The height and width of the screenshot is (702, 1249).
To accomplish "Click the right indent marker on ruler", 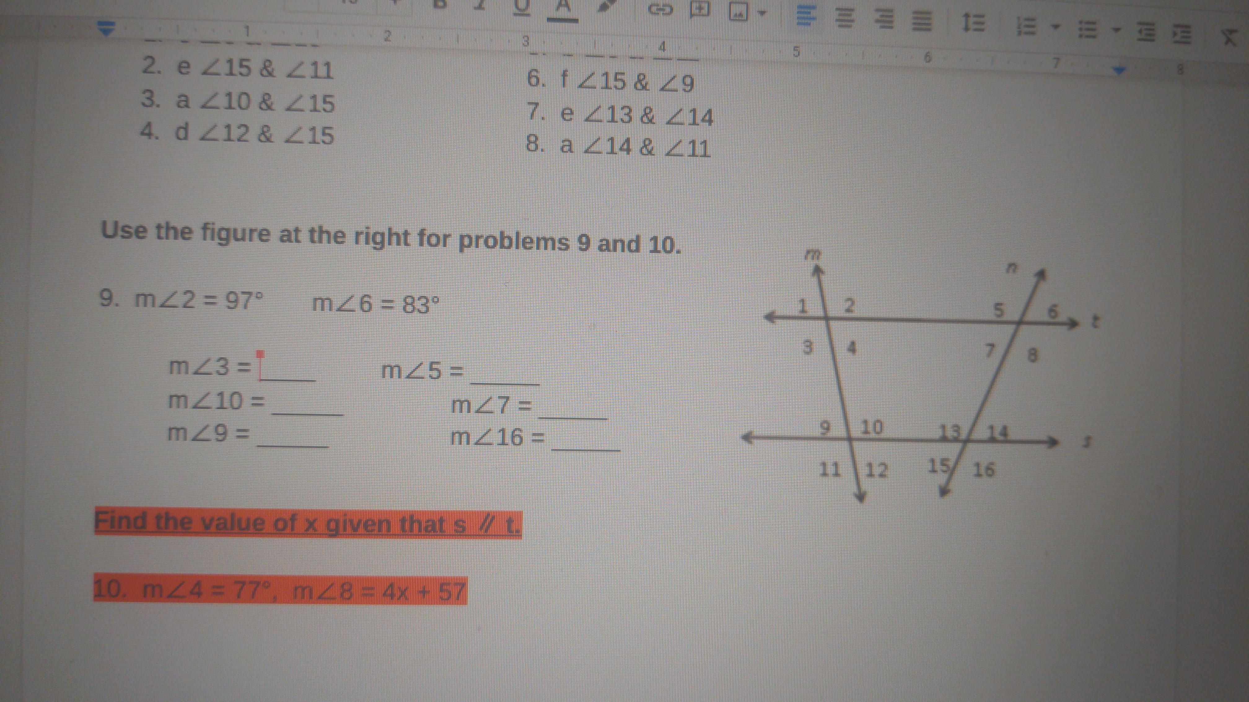I will 1119,71.
